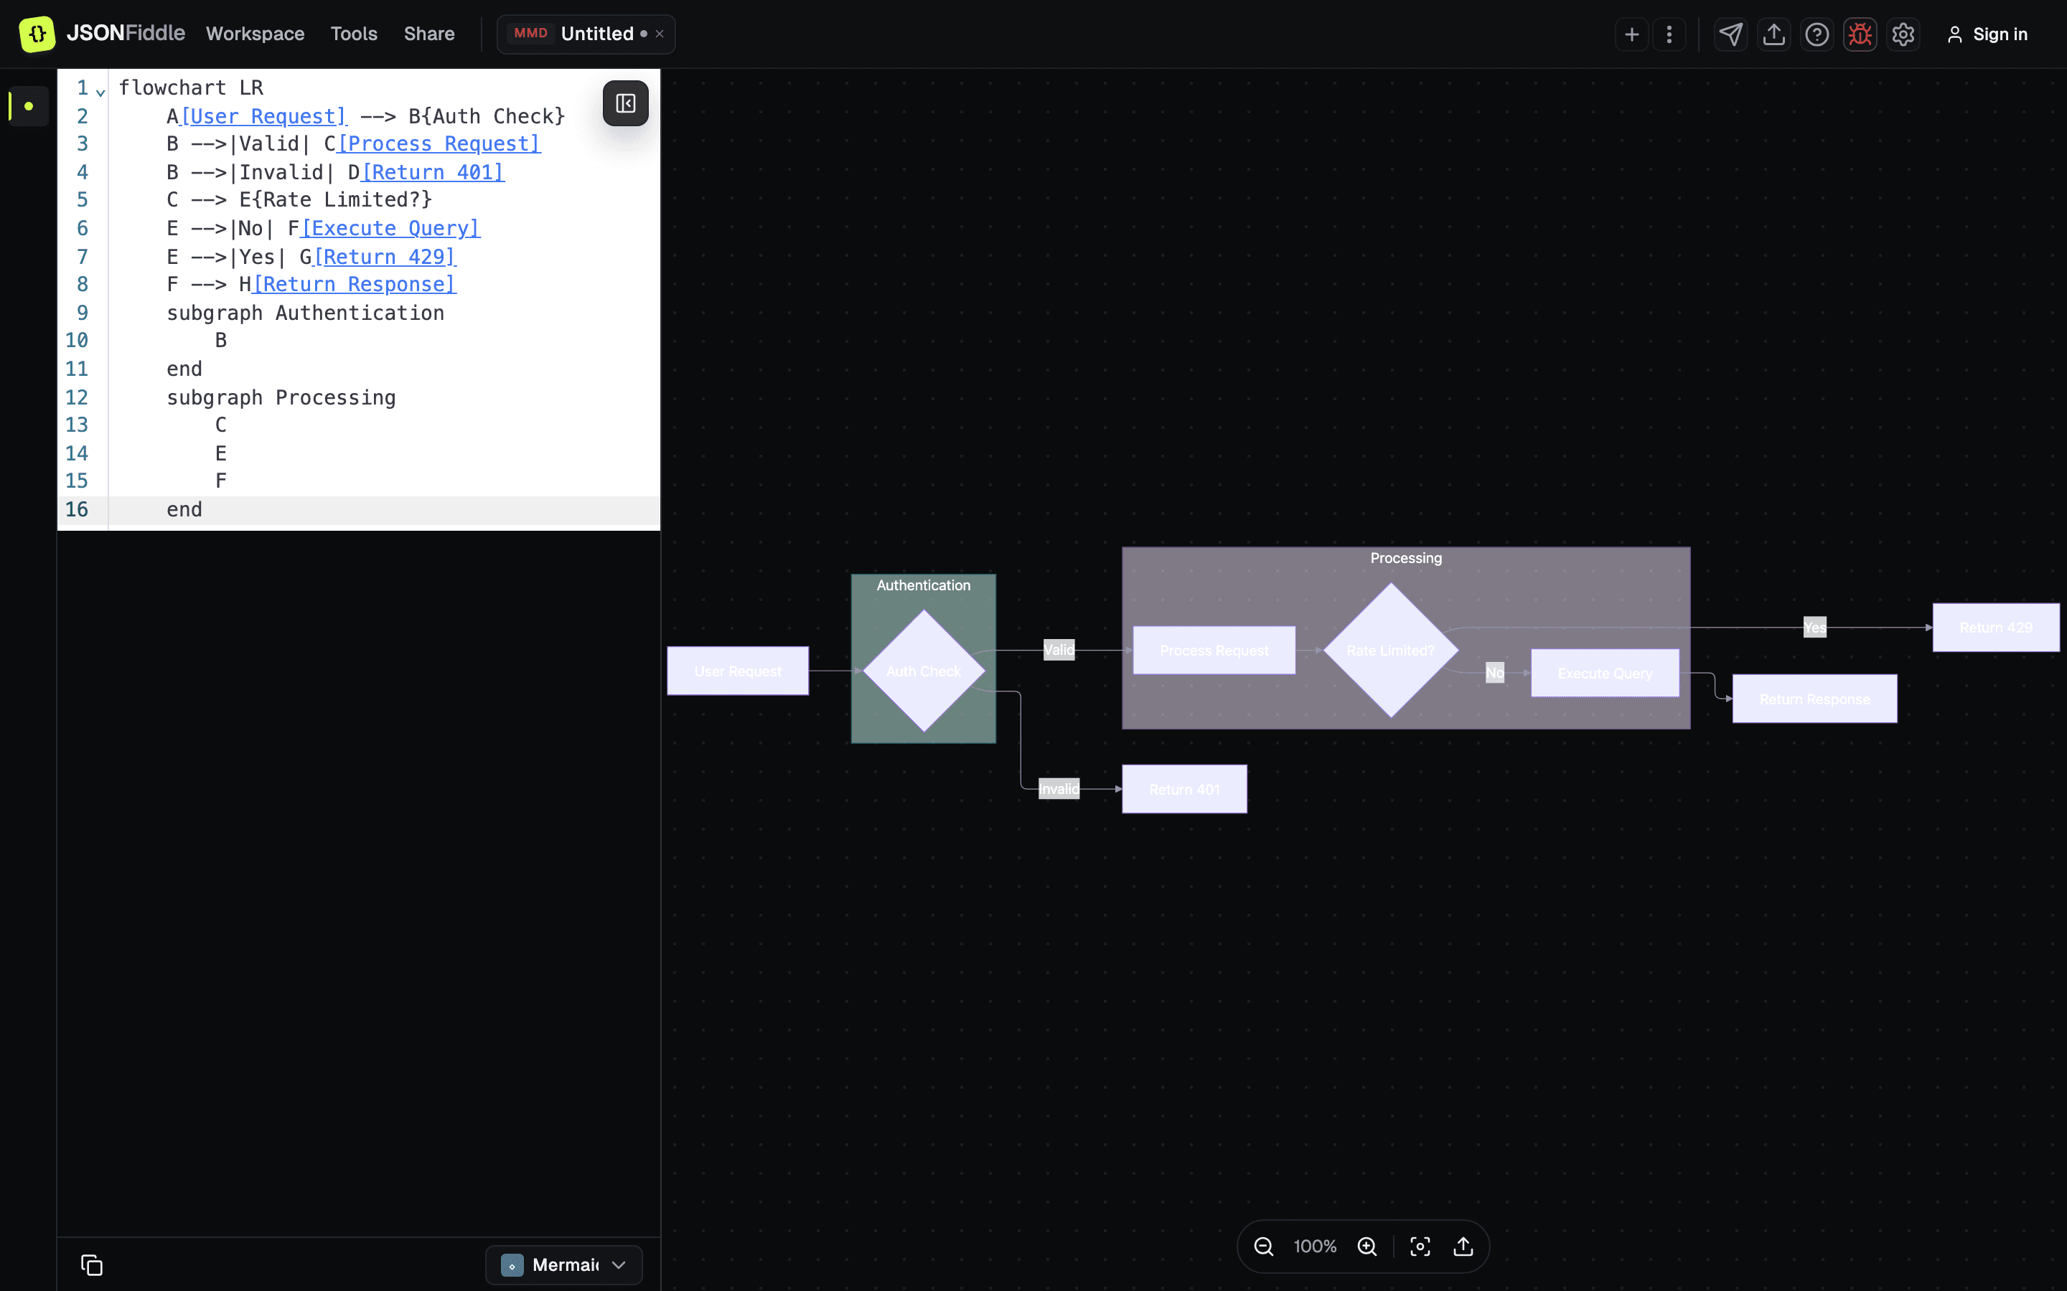
Task: Open the three-dot more options menu
Action: click(x=1669, y=34)
